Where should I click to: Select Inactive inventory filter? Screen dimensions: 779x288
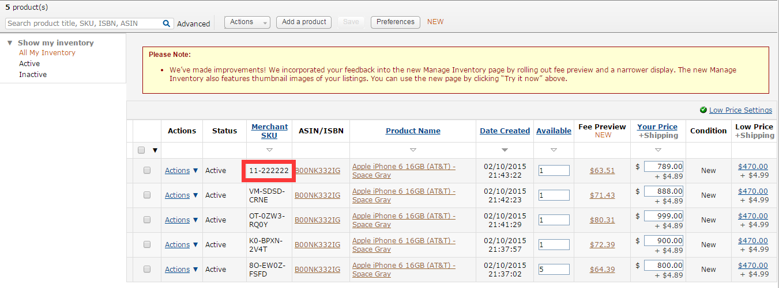[x=33, y=75]
